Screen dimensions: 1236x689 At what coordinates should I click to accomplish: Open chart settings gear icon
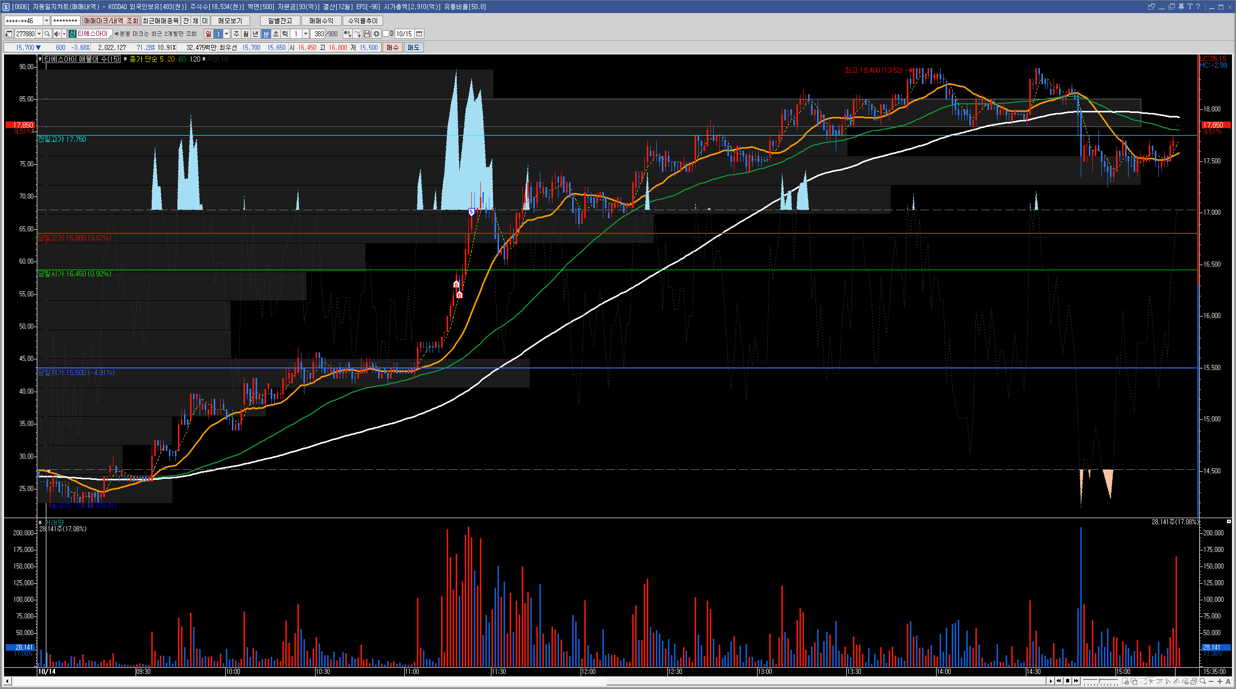(377, 34)
